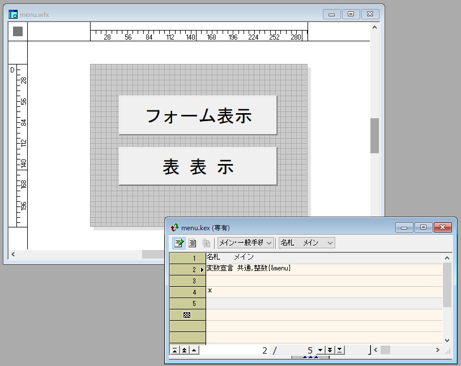
Task: Click the blue triangle splitter handle below menu.kex
Action: point(310,357)
